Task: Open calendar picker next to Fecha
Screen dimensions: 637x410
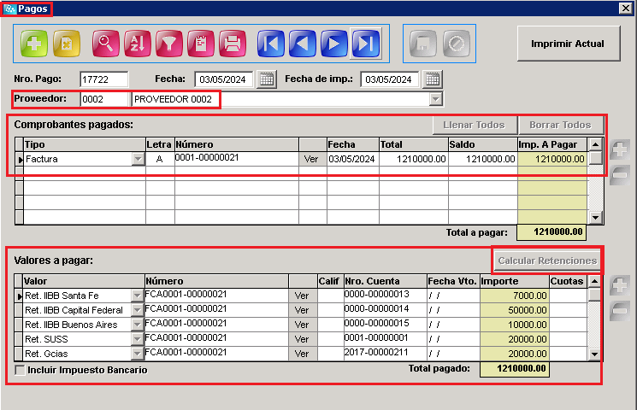Action: 267,79
